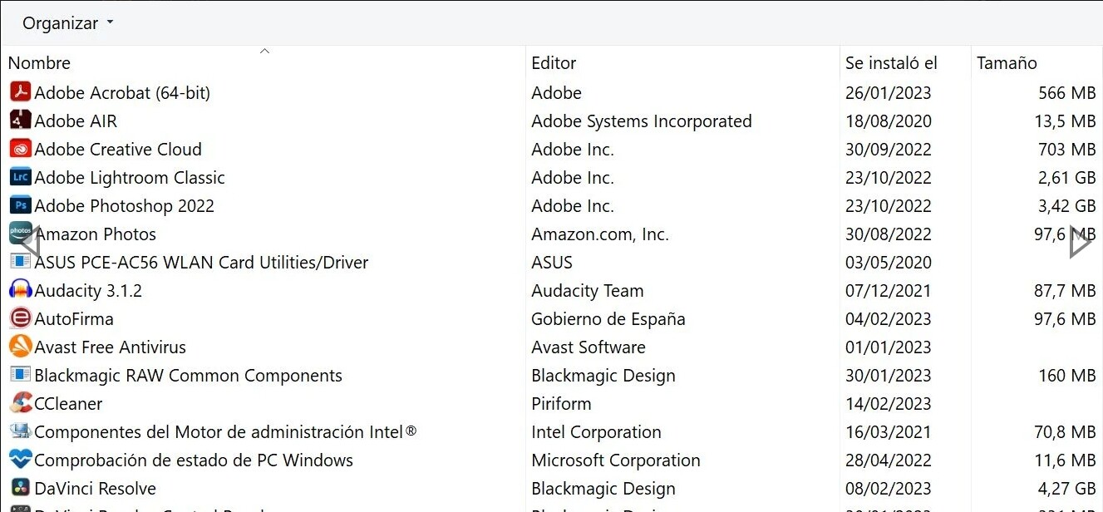Screen dimensions: 1103x512
Task: Select the Adobe Creative Cloud icon
Action: click(20, 149)
